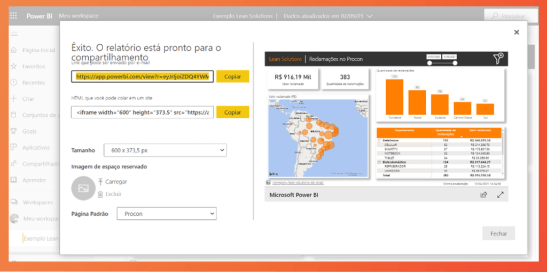Click the Recentes clock icon
The image size is (547, 272).
14,83
